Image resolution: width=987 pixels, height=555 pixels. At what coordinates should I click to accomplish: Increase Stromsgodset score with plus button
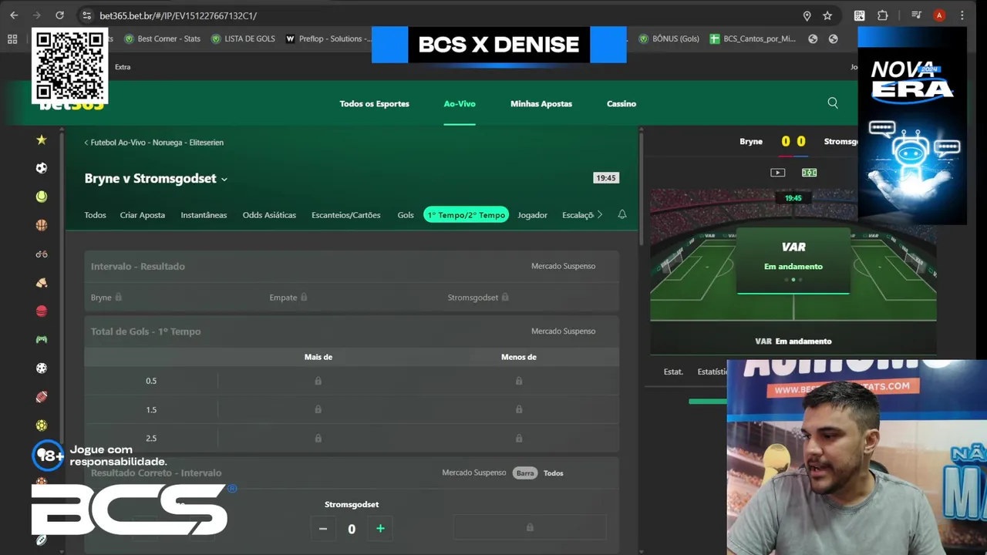380,528
